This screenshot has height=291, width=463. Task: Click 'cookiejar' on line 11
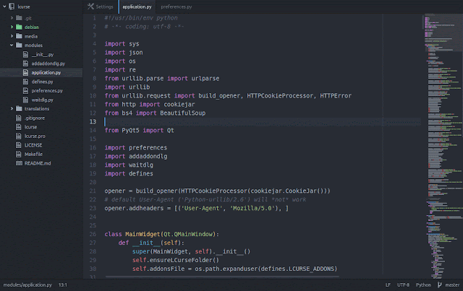179,105
